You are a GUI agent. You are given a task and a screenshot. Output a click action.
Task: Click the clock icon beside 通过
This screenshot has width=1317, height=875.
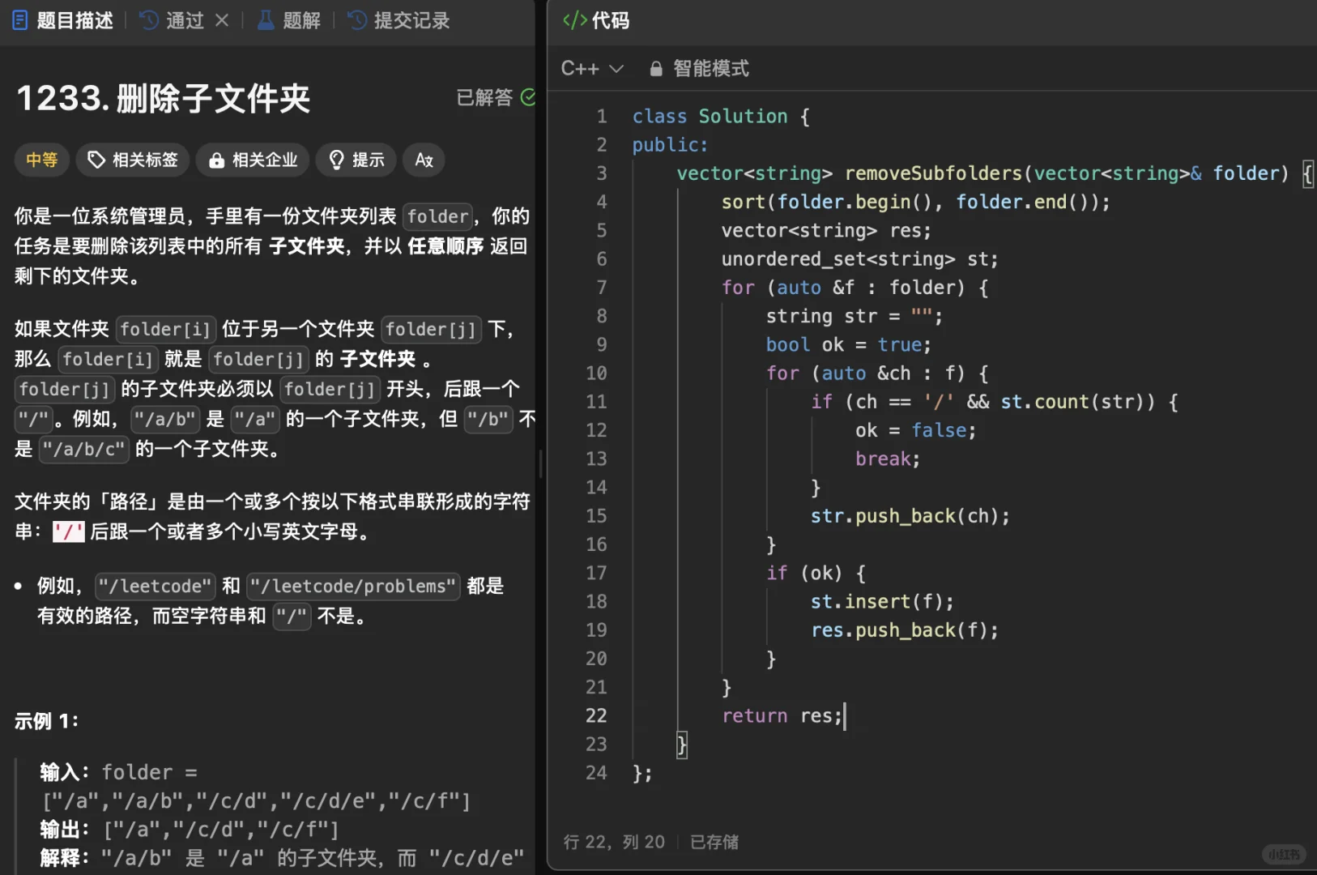click(149, 20)
